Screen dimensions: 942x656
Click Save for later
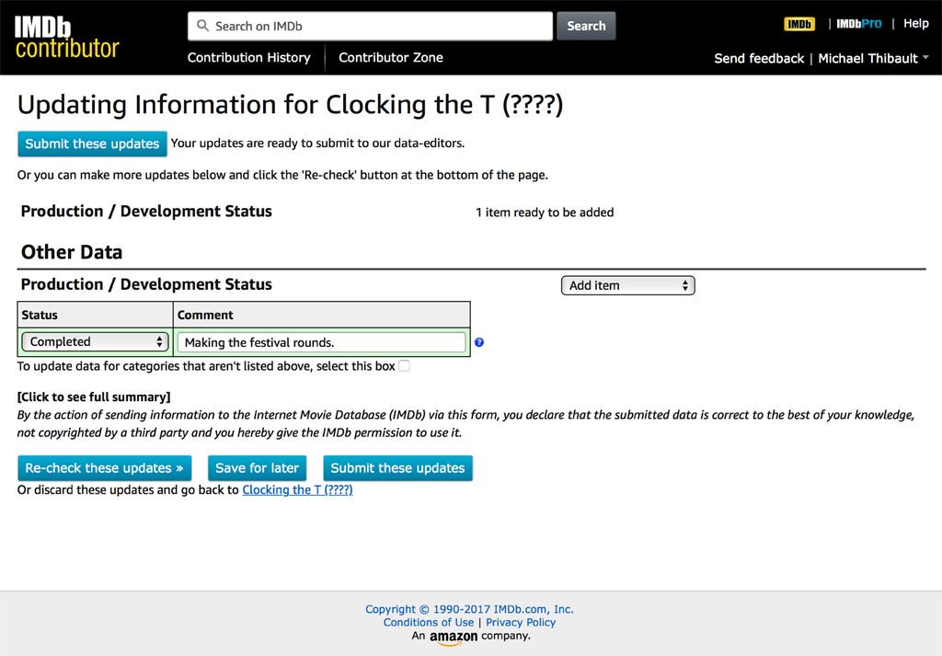pos(257,467)
